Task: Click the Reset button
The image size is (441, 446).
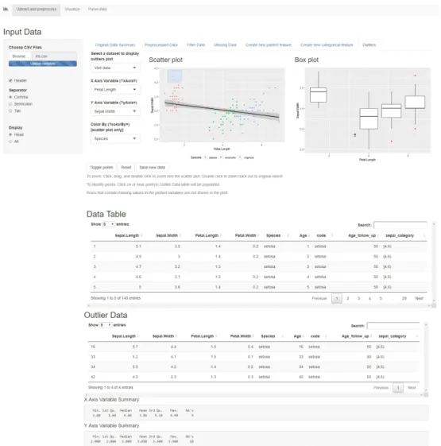Action: (126, 167)
